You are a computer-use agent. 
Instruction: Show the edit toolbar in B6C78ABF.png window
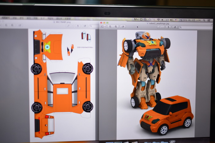[x=85, y=26]
